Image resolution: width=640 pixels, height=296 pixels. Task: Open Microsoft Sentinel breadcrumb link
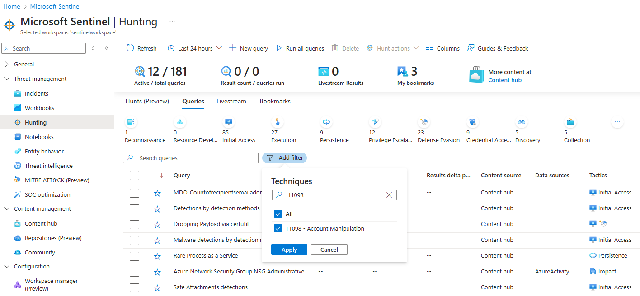56,6
